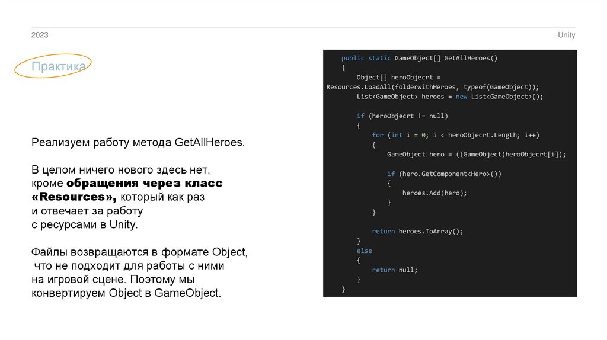607x340 pixels.
Task: Click the line "с ресурсами в Unity."
Action: [85, 224]
